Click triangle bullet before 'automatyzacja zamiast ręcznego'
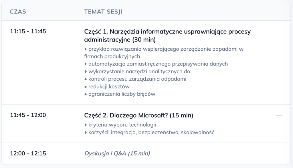Image resolution: width=293 pixels, height=168 pixels. tap(86, 64)
